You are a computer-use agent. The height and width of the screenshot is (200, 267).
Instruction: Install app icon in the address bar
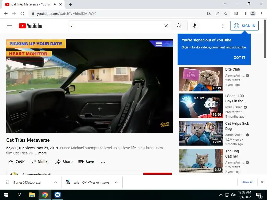(209, 14)
